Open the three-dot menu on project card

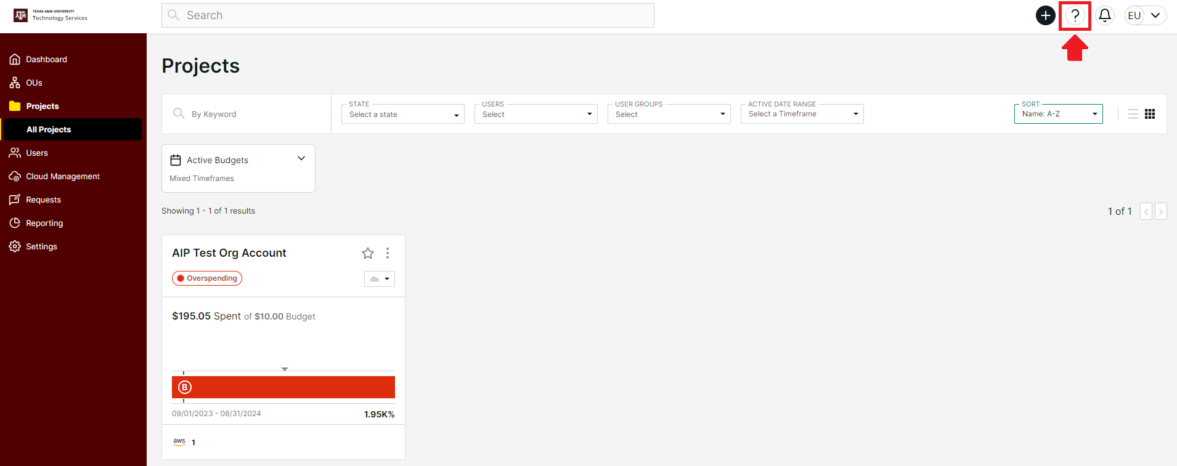388,253
